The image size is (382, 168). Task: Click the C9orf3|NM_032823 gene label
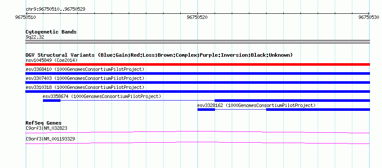pos(46,128)
